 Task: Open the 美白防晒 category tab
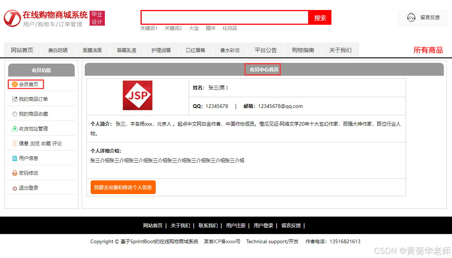coord(58,50)
